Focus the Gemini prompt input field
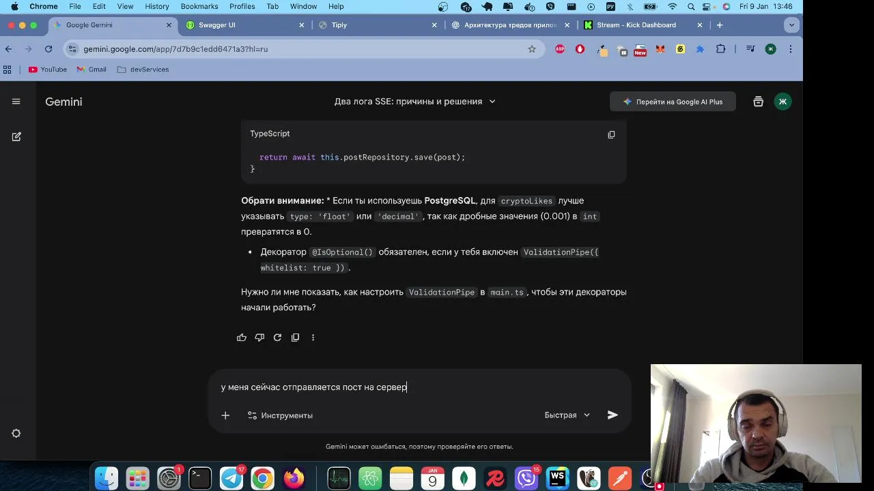Image resolution: width=874 pixels, height=491 pixels. click(x=419, y=387)
